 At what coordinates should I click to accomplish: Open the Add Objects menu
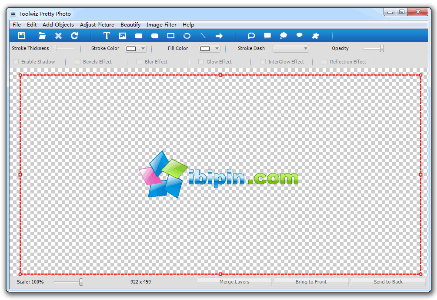[x=58, y=24]
